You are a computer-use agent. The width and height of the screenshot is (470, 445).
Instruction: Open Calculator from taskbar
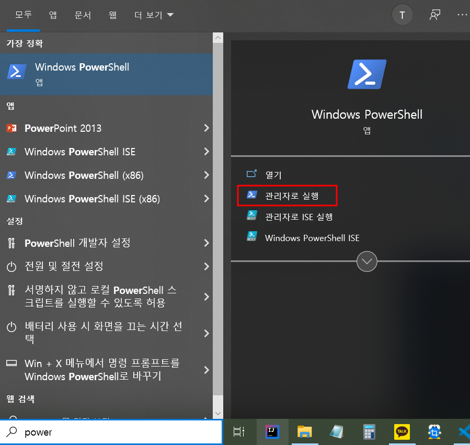[x=369, y=432]
